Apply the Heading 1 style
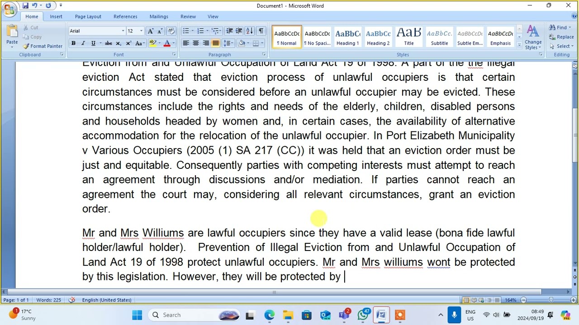The image size is (579, 325). [347, 37]
